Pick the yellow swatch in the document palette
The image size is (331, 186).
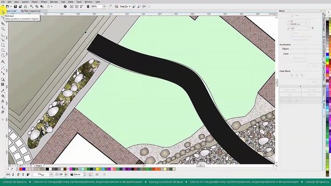click(x=97, y=169)
